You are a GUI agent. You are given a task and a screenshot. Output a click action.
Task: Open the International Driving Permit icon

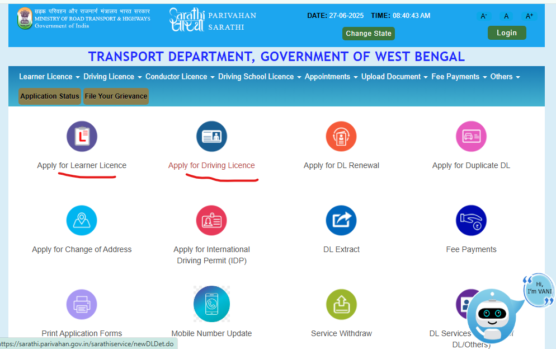click(x=211, y=221)
